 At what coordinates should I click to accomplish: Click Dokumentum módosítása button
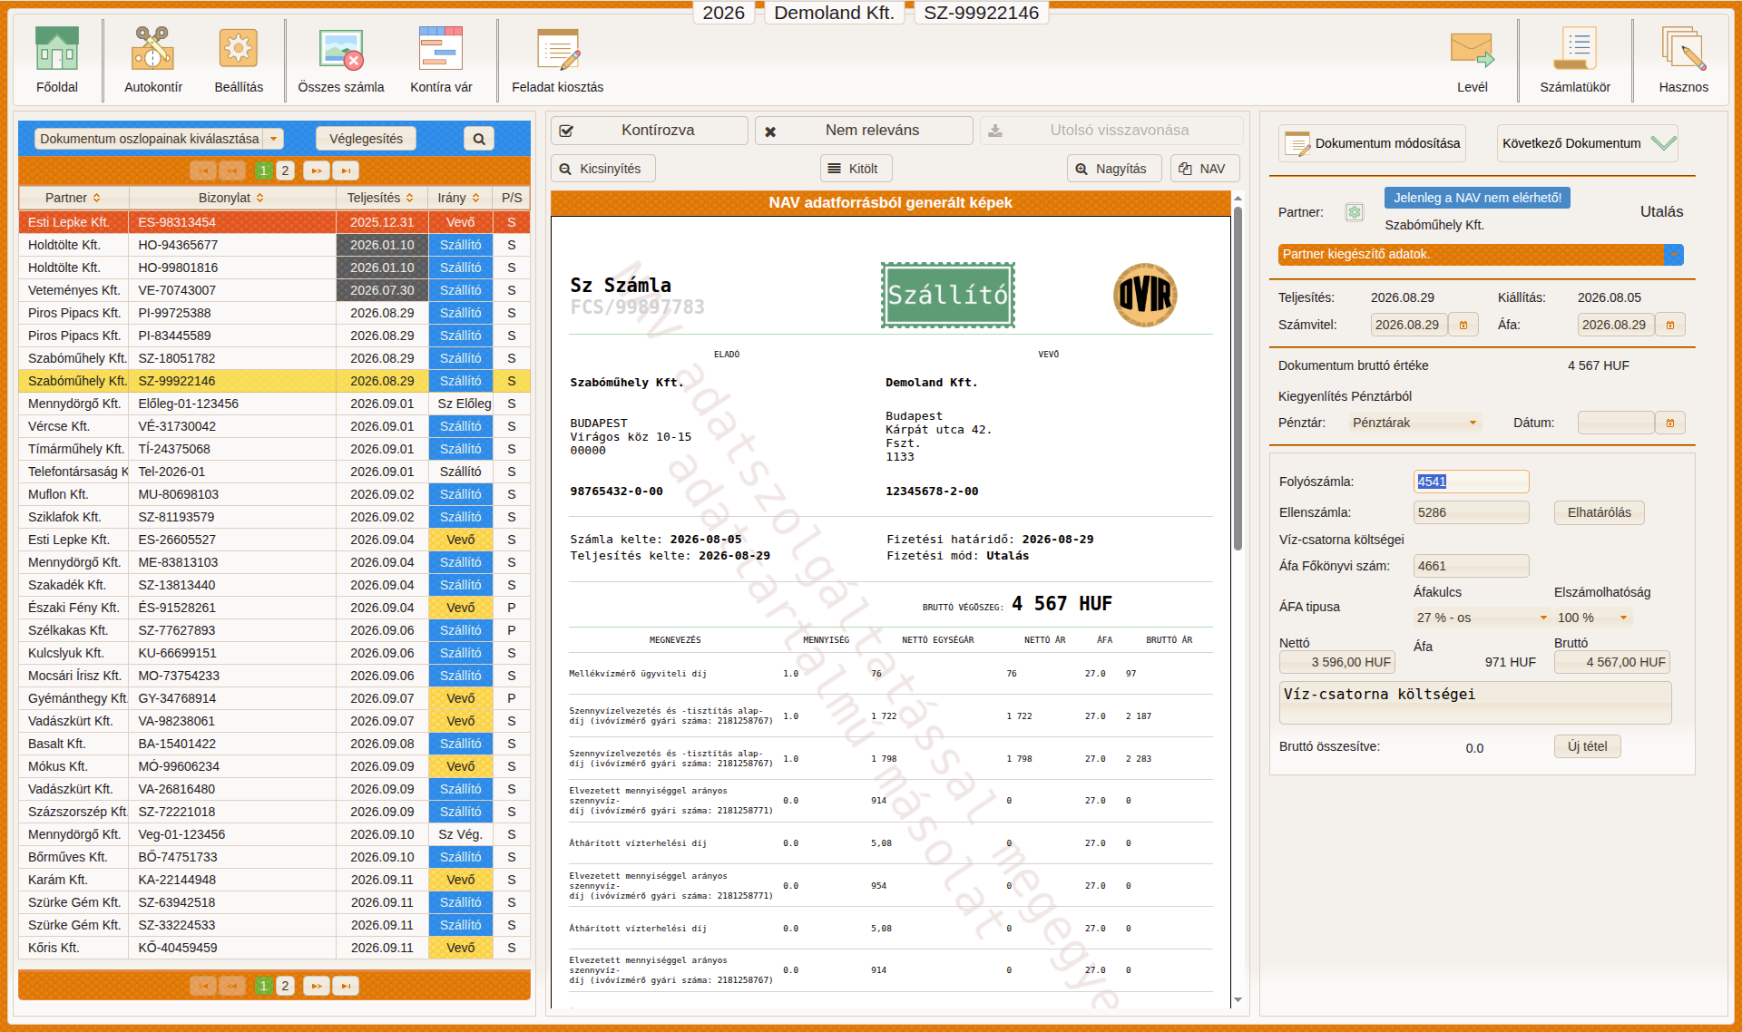[1373, 143]
